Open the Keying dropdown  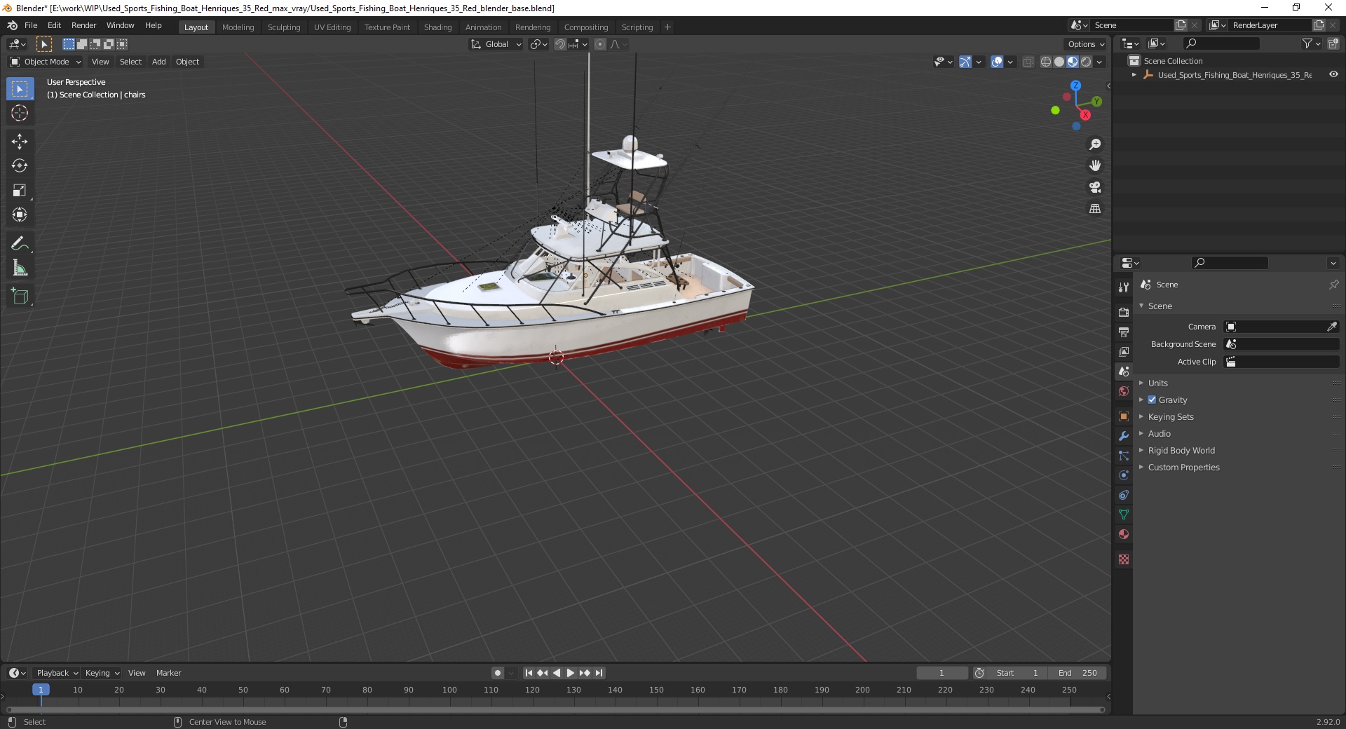tap(102, 673)
